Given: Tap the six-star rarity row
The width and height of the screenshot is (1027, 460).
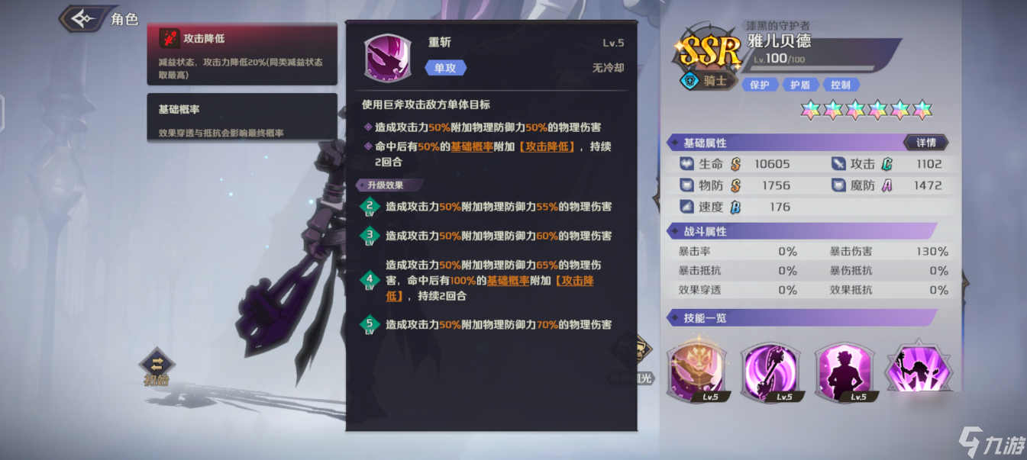Looking at the screenshot, I should click(x=867, y=110).
